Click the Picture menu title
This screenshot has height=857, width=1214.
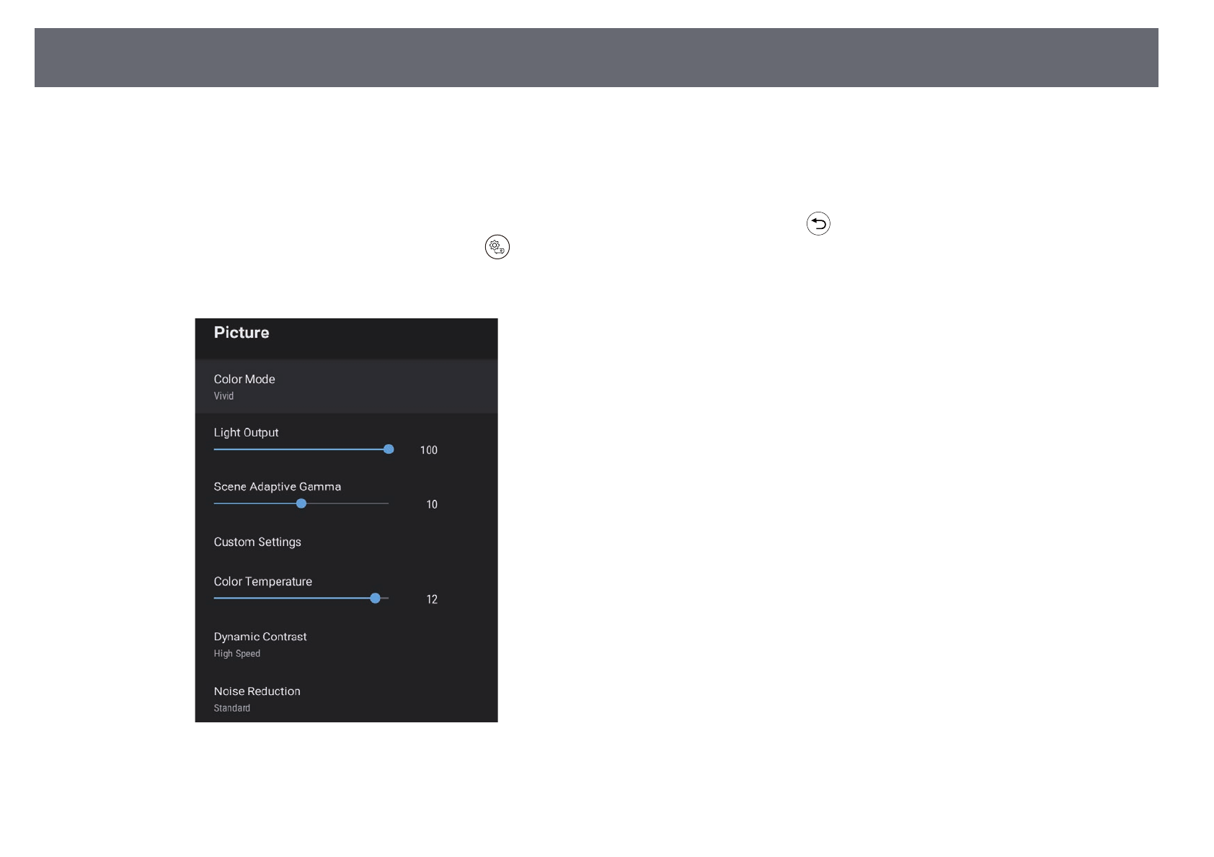(242, 333)
